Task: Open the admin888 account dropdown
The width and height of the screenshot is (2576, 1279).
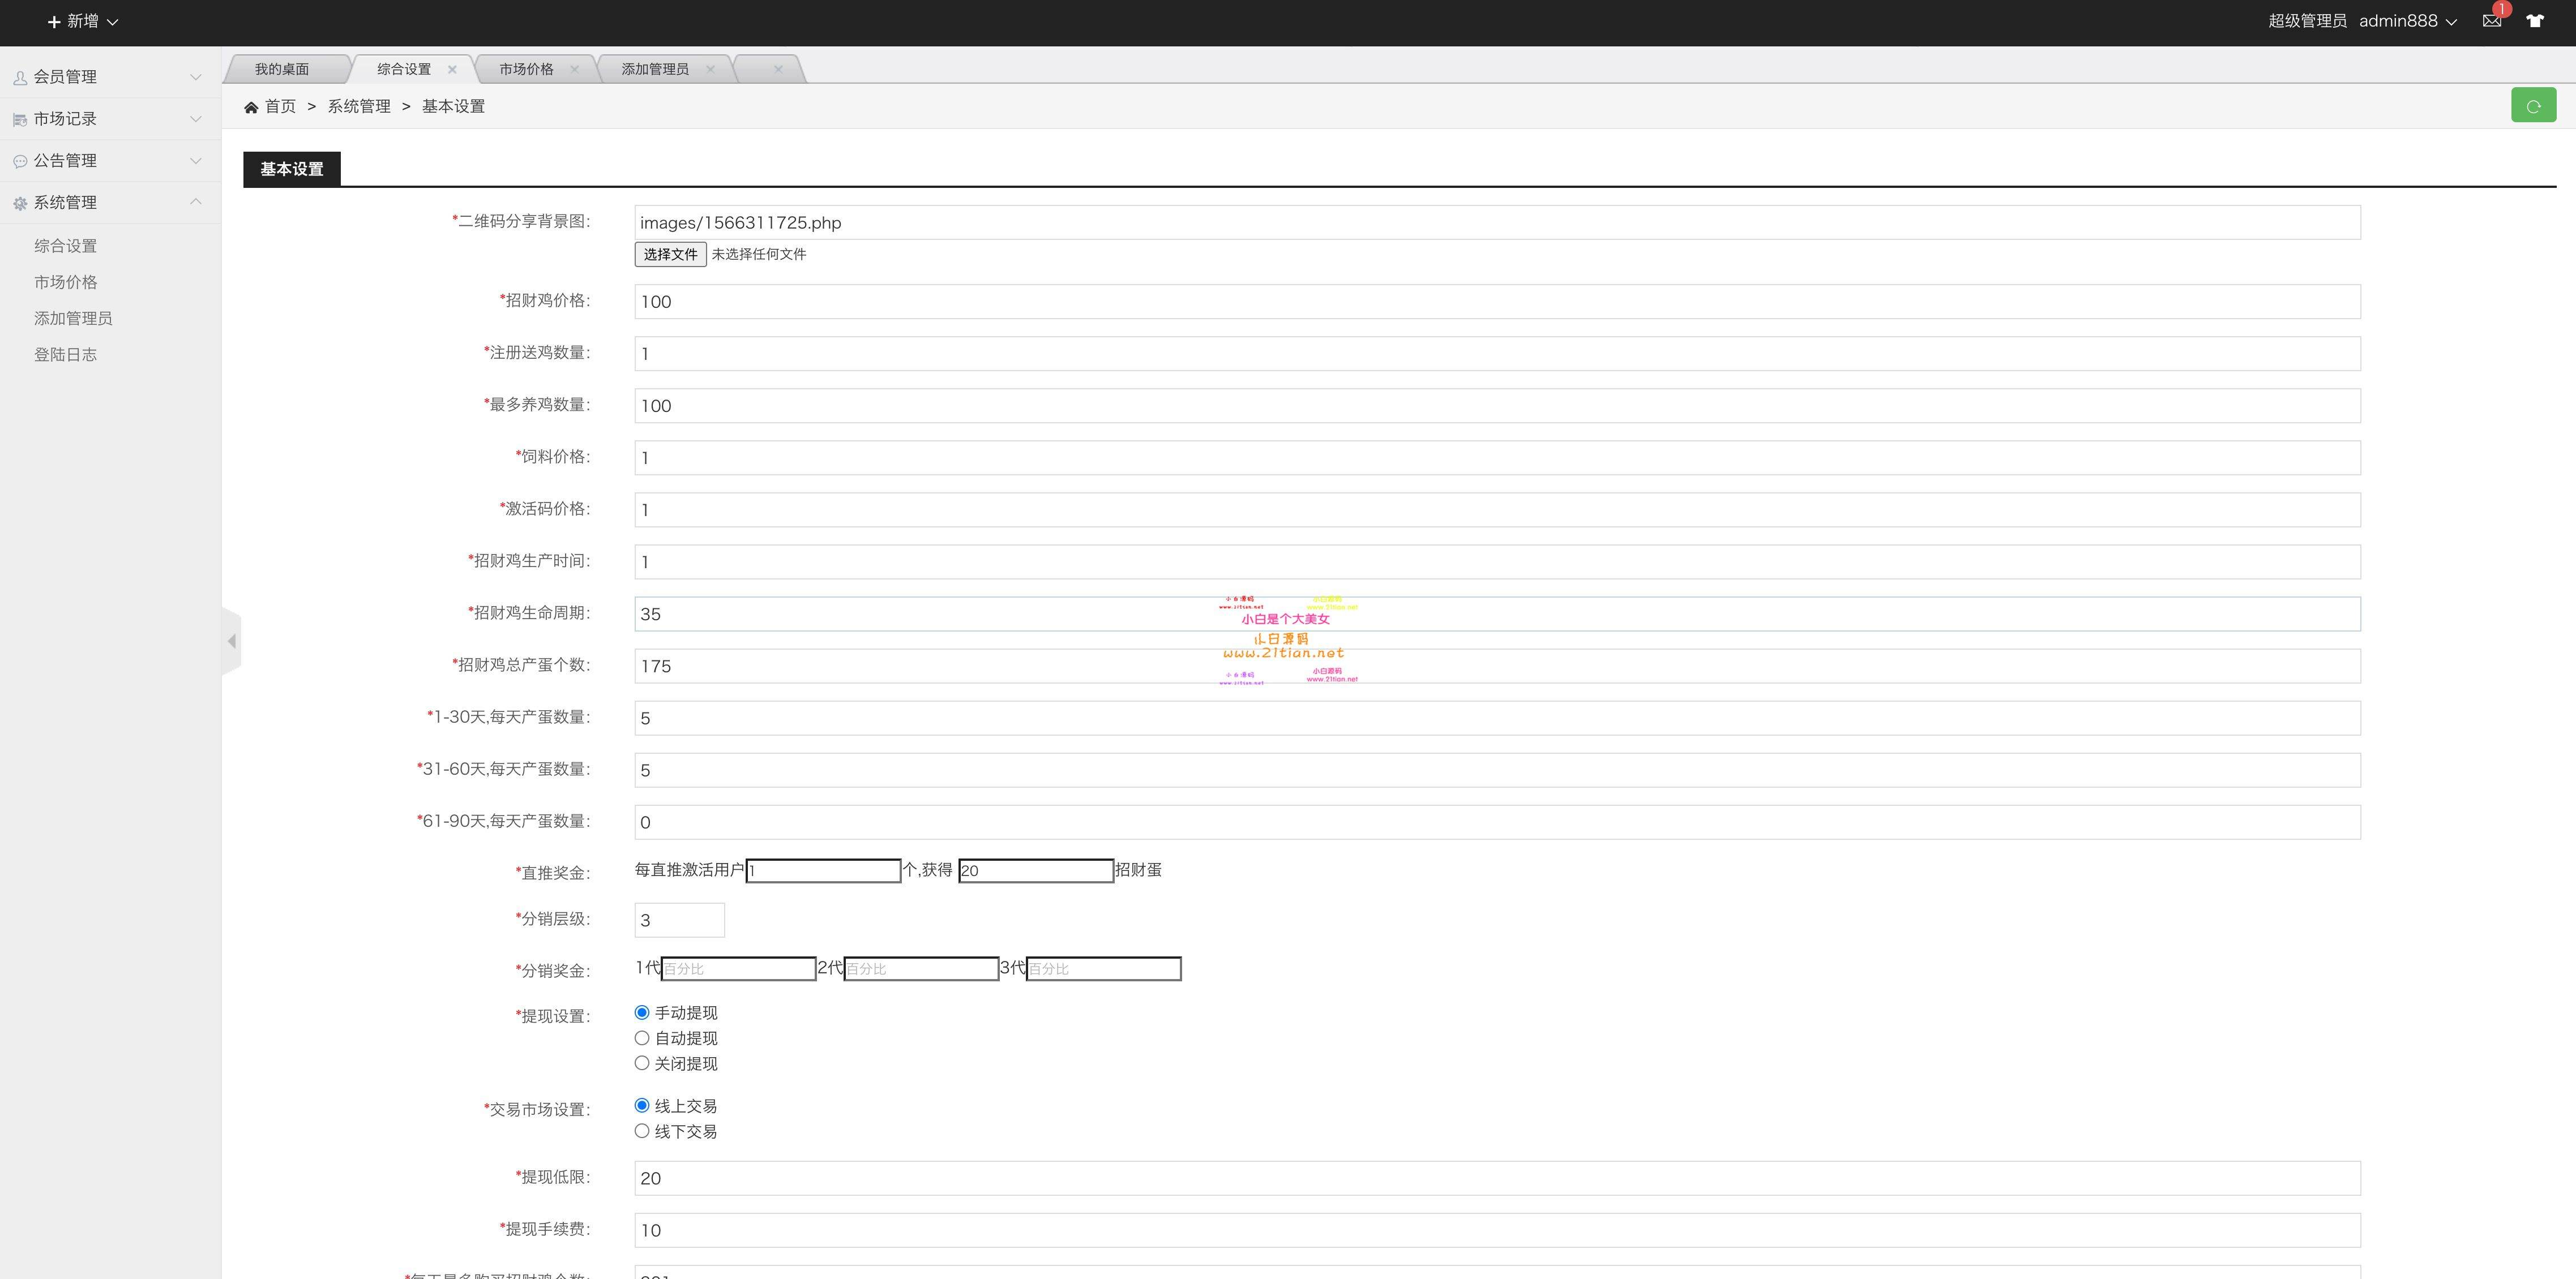Action: tap(2451, 22)
